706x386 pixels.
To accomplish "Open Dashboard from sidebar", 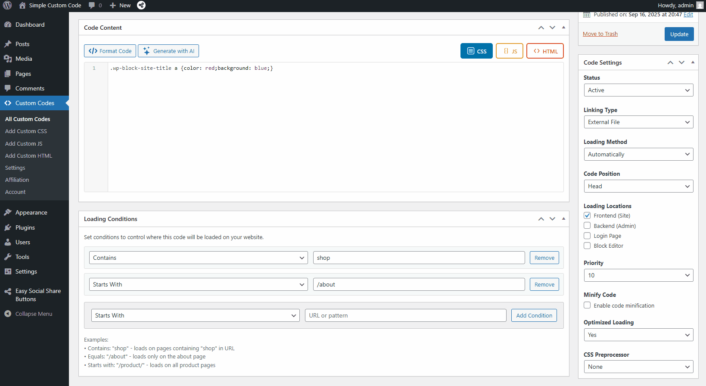I will [34, 25].
